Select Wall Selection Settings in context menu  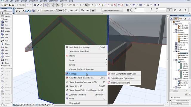point(86,47)
